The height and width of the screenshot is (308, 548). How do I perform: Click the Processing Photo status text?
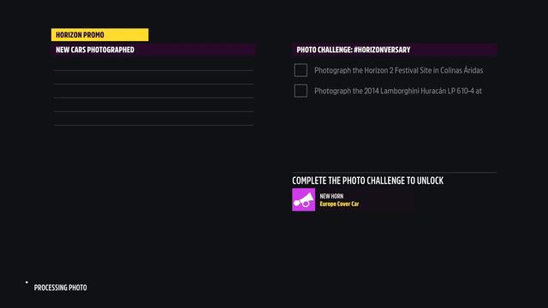point(61,287)
